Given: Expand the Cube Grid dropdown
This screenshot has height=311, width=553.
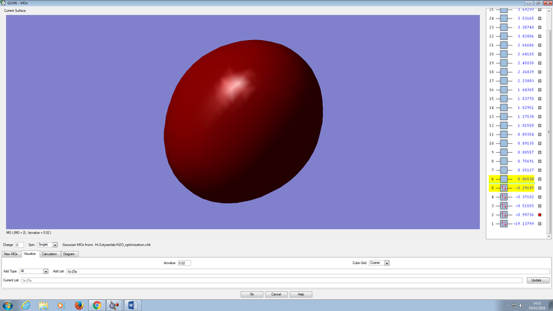Looking at the screenshot, I should tap(387, 263).
